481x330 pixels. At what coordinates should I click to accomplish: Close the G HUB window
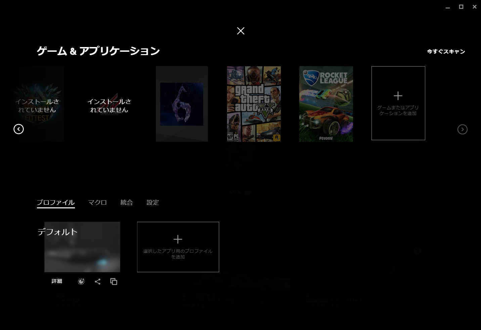point(475,7)
